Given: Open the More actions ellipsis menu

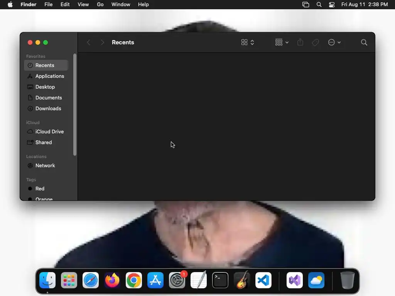Looking at the screenshot, I should pyautogui.click(x=334, y=42).
